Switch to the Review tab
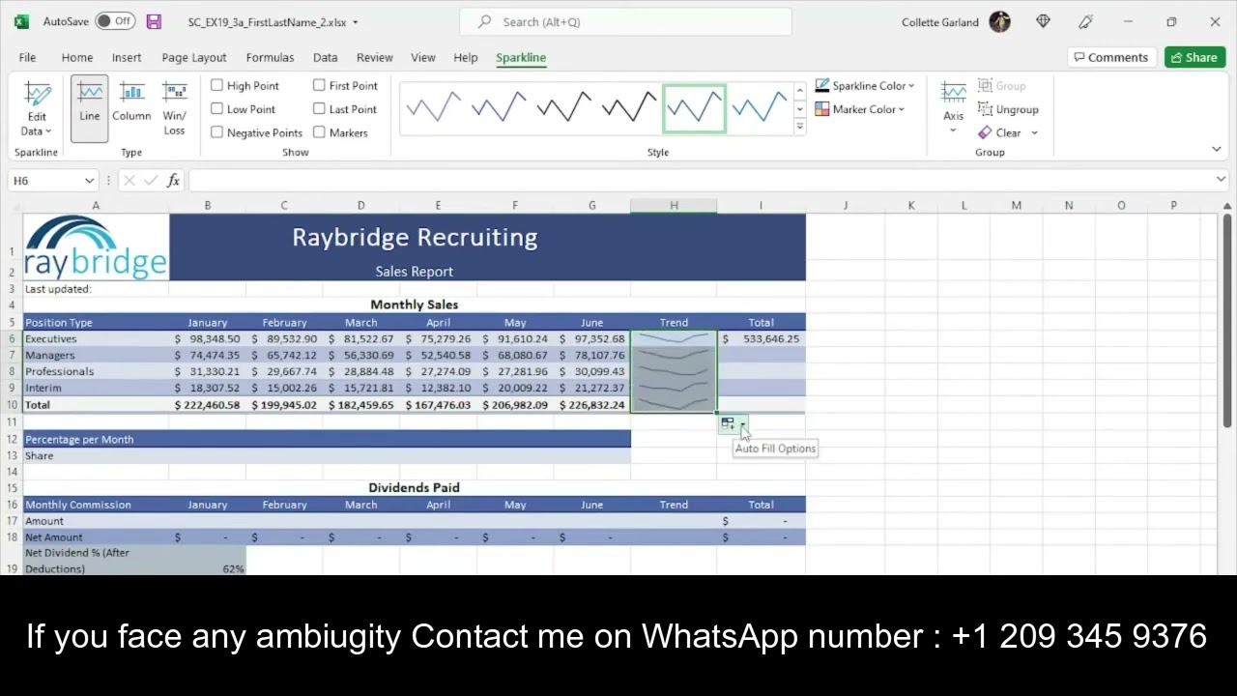 point(375,57)
